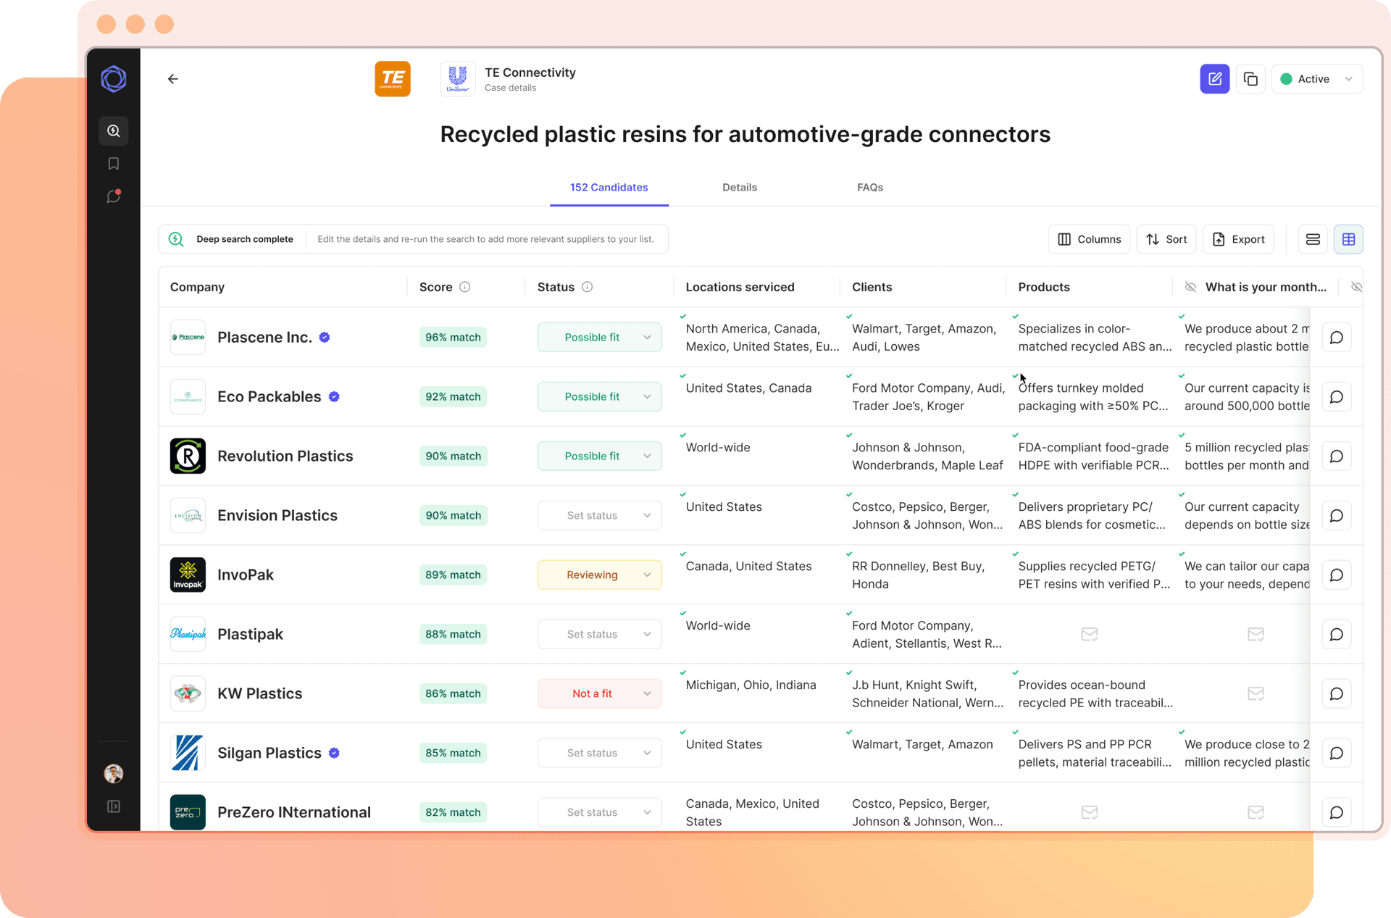Open chat for Silgan Plastics row
This screenshot has width=1391, height=918.
tap(1337, 753)
